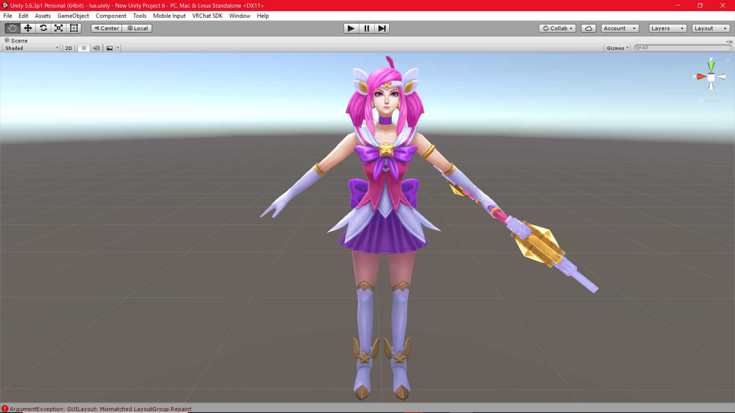
Task: Select the Hand pan tool
Action: pos(12,28)
